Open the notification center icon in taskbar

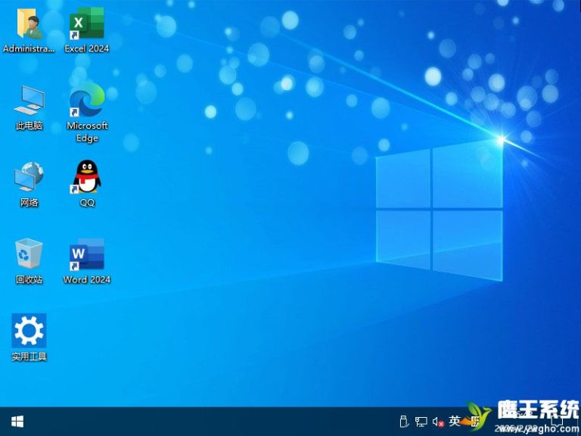point(557,421)
